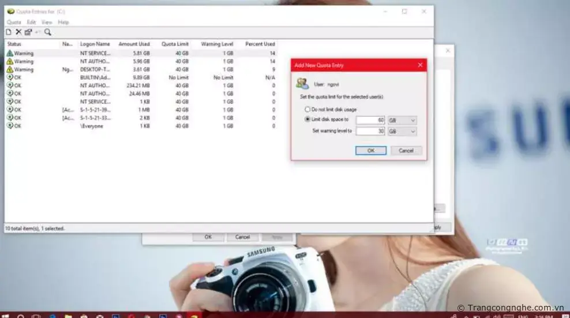This screenshot has width=570, height=318.
Task: Click the disk space limit field showing 60
Action: coord(370,120)
